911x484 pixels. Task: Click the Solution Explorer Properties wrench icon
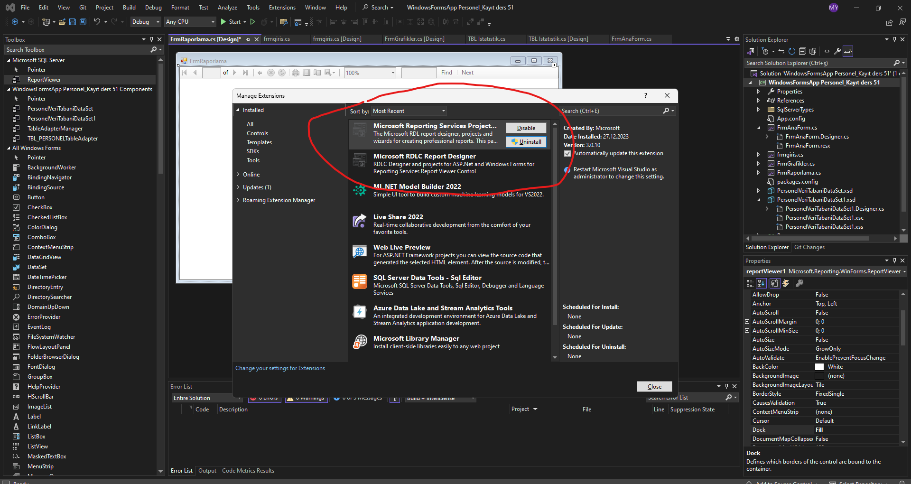tap(837, 51)
